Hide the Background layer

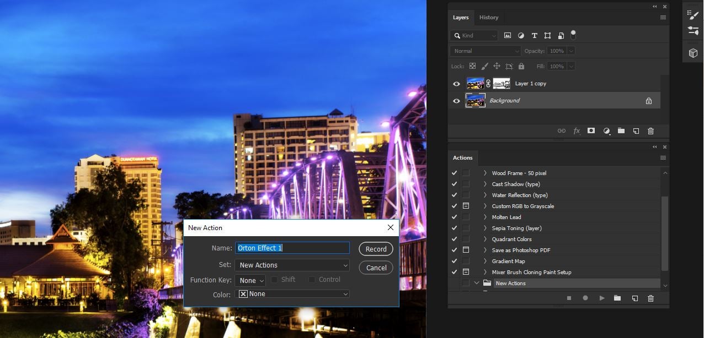(456, 101)
